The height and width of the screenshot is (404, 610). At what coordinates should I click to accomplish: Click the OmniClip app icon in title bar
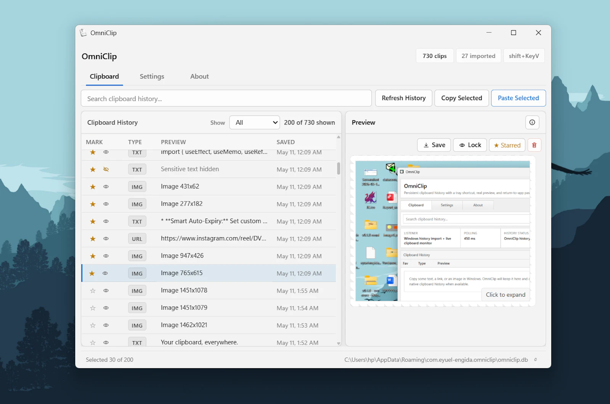coord(83,33)
